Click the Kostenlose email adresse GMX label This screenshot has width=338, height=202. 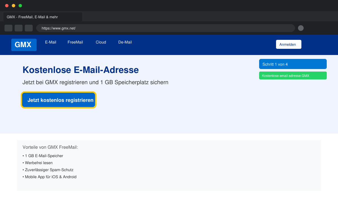pyautogui.click(x=293, y=75)
